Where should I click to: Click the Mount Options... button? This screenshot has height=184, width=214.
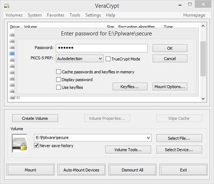pos(170,87)
